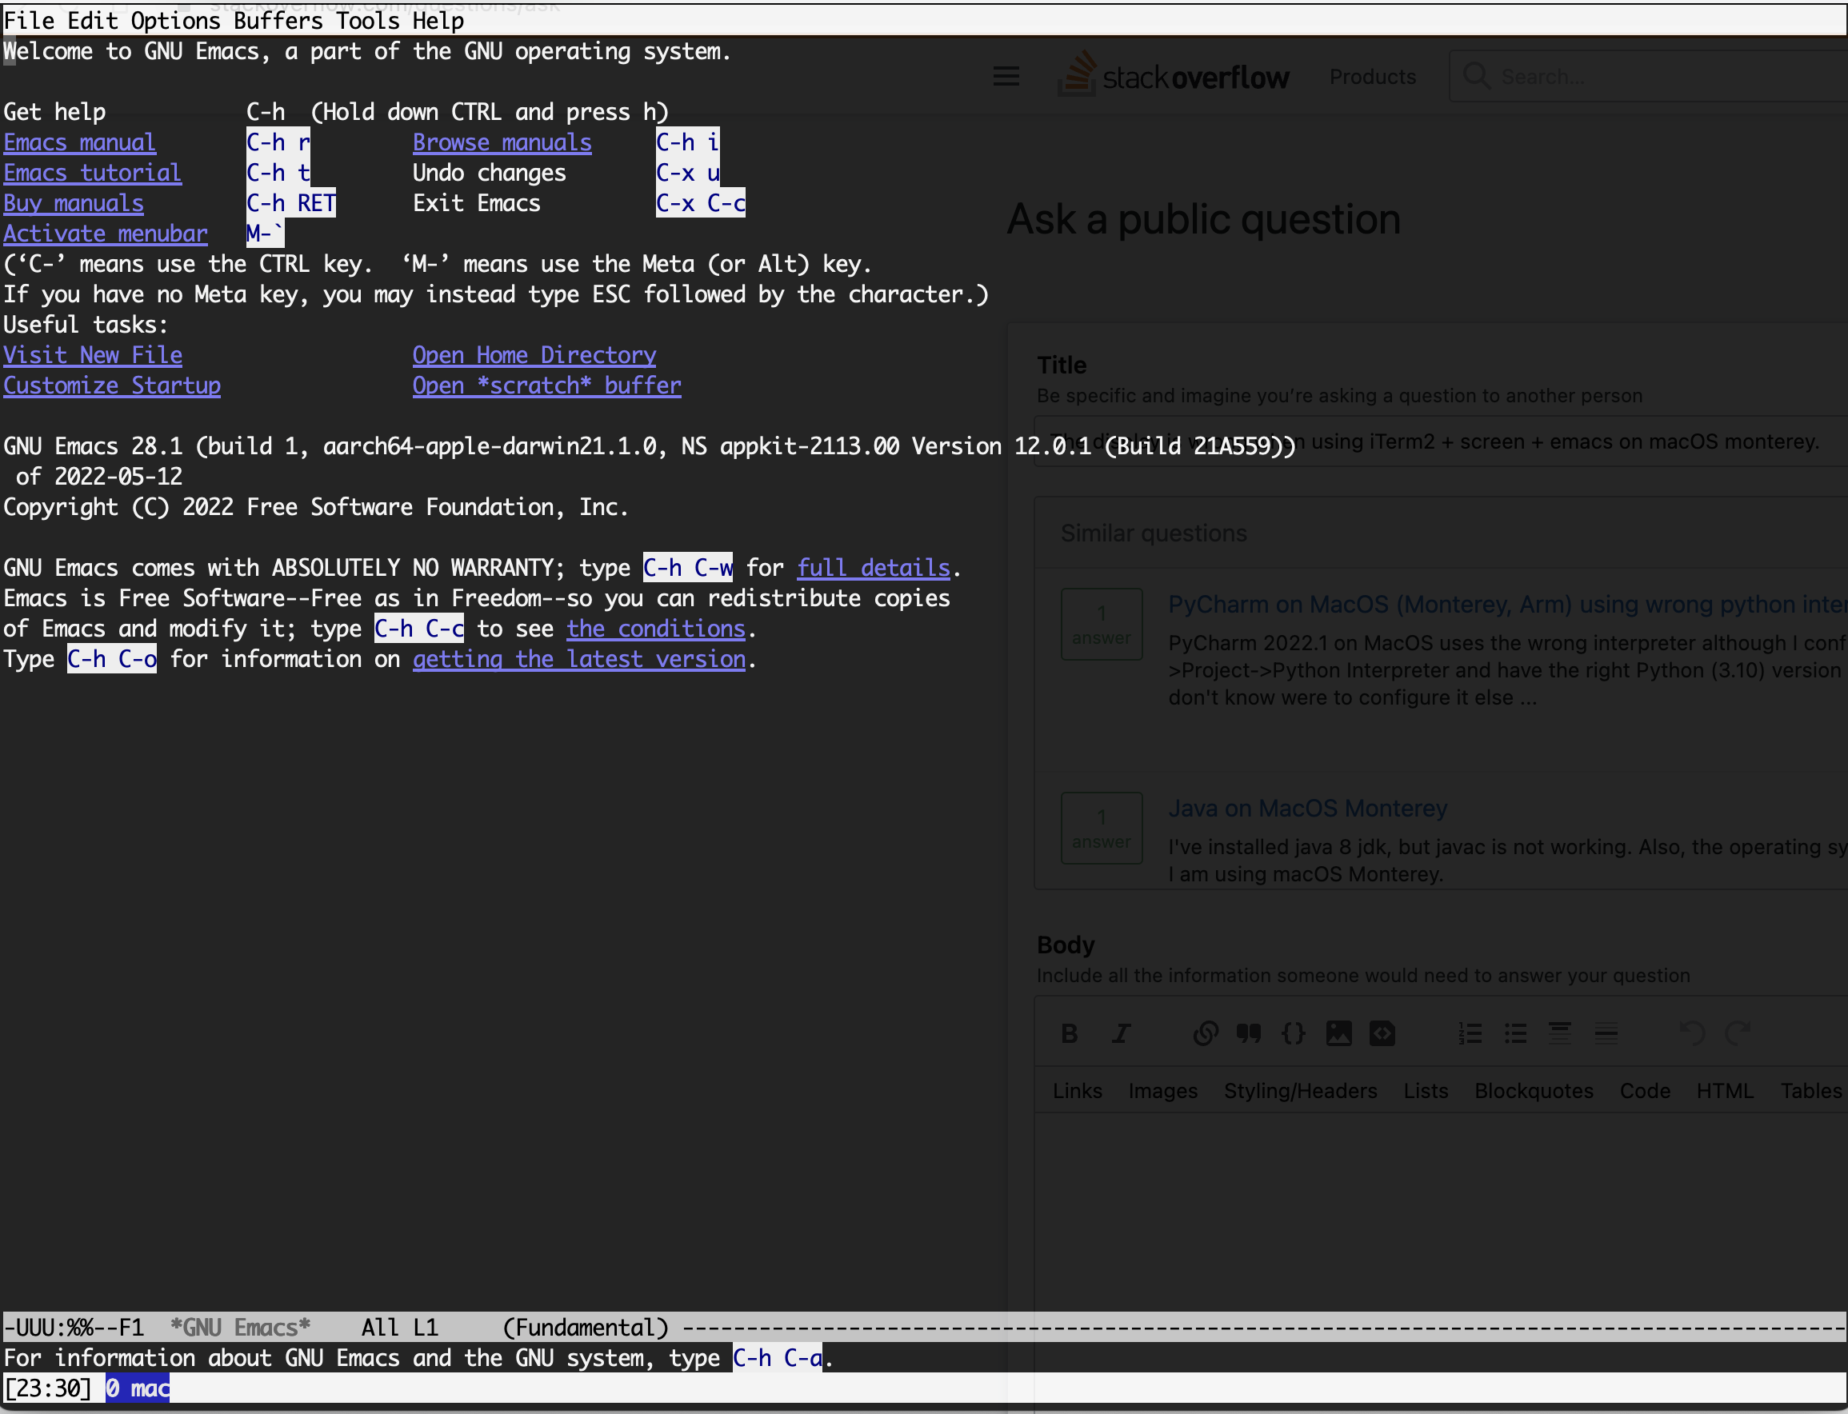Click the question Title input field
The width and height of the screenshot is (1848, 1414).
click(x=1441, y=441)
